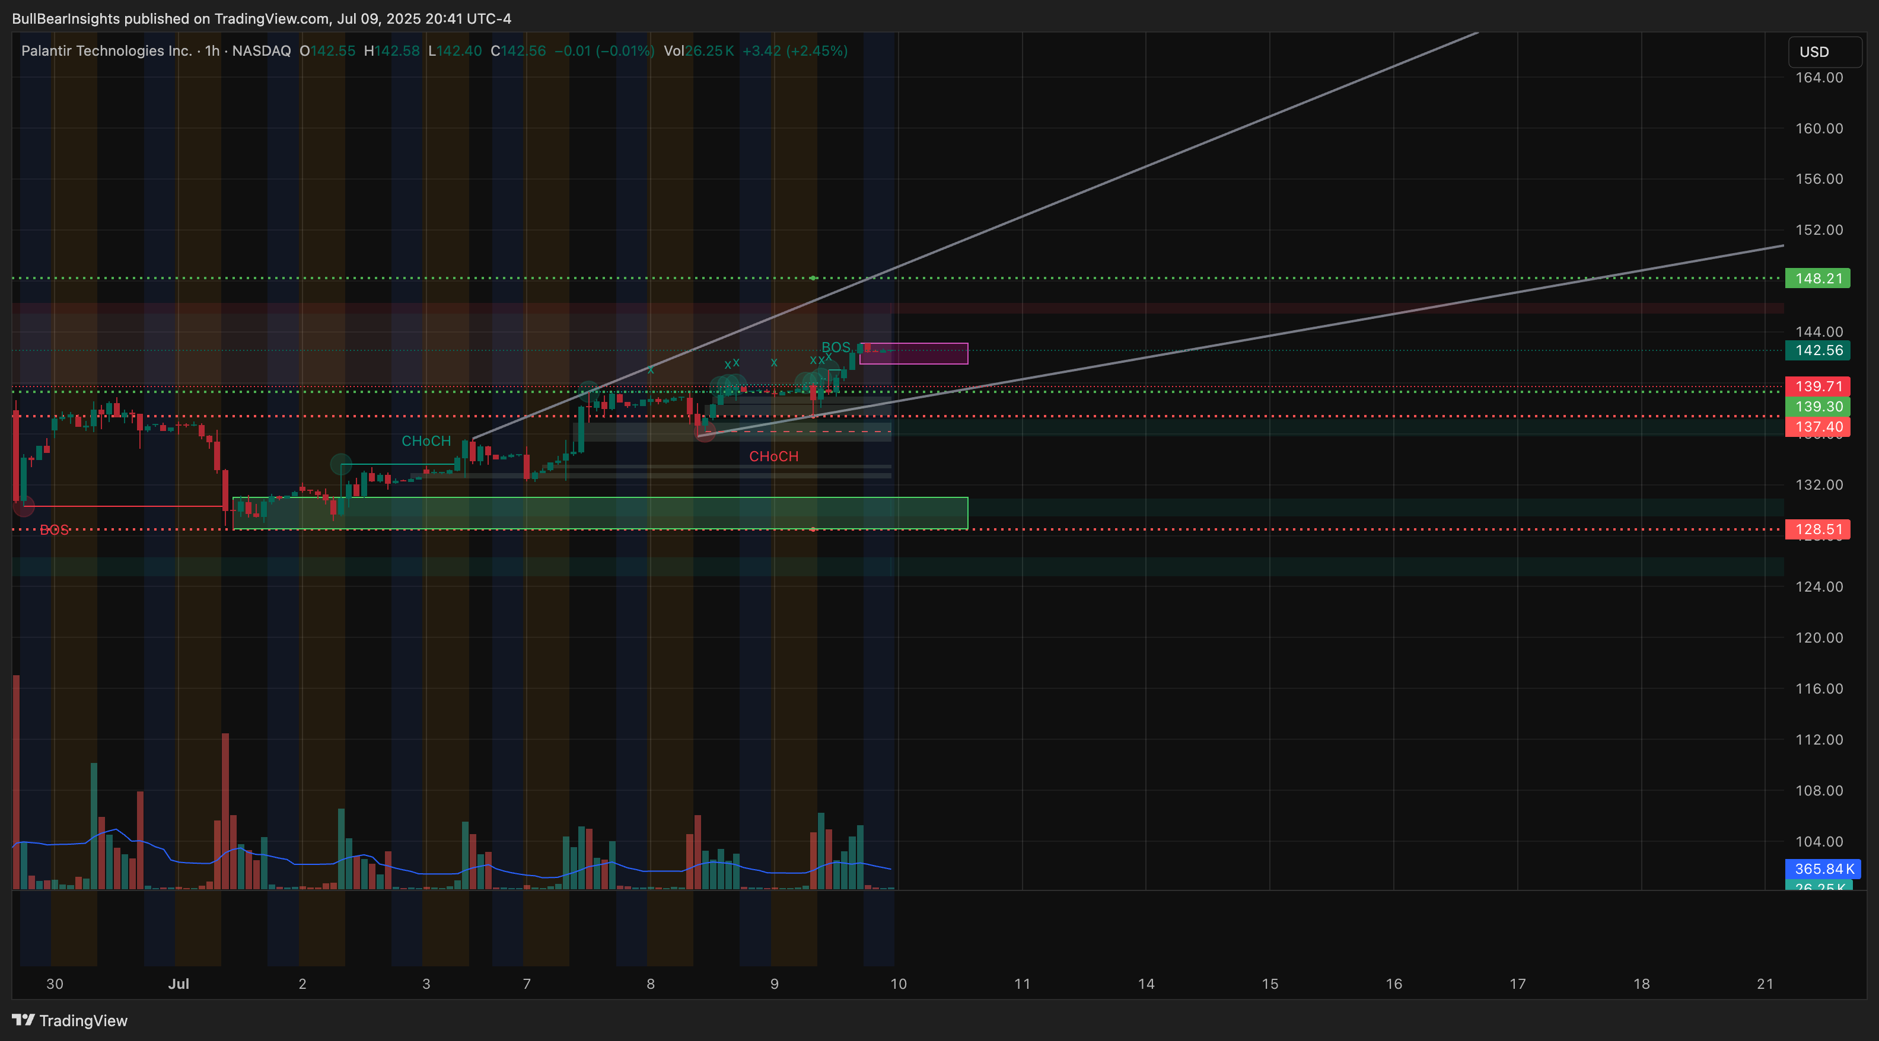This screenshot has height=1041, width=1879.
Task: Open the USD currency selector
Action: tap(1825, 52)
